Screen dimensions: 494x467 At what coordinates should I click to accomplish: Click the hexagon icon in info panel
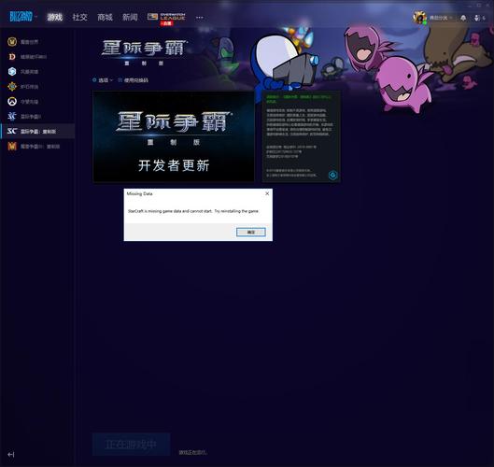tap(332, 175)
